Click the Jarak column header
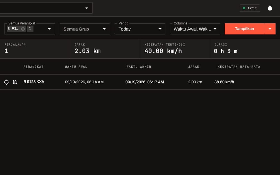 [194, 67]
